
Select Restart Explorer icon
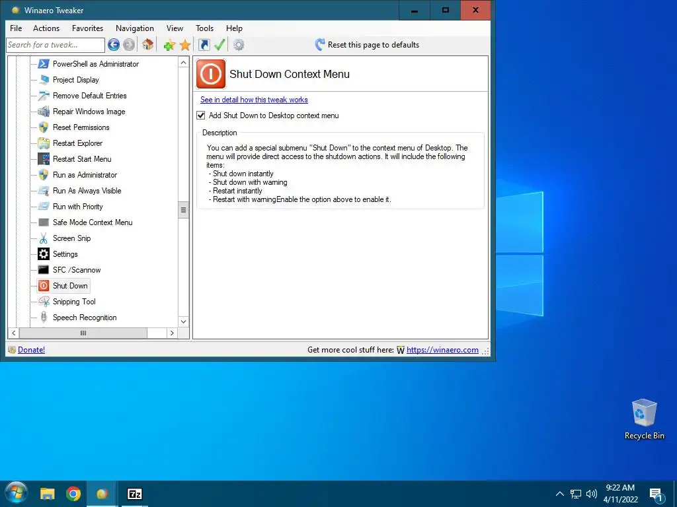click(44, 143)
